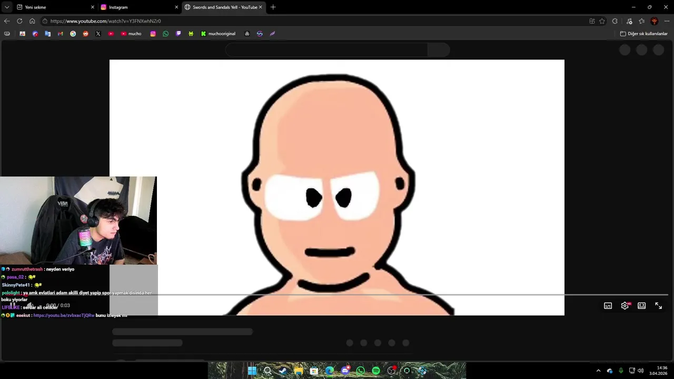674x379 pixels.
Task: Open video player settings gear
Action: [625, 306]
